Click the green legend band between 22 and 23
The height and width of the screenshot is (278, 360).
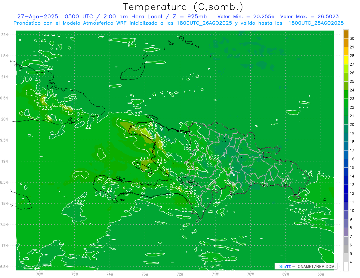(x=346, y=103)
